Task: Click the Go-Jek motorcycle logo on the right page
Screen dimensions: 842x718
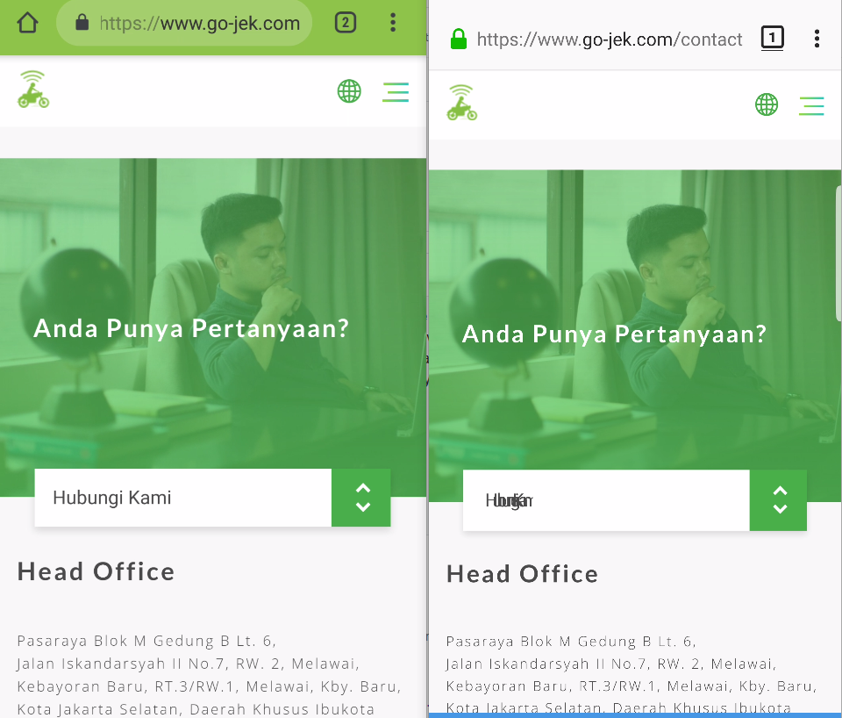Action: click(460, 104)
